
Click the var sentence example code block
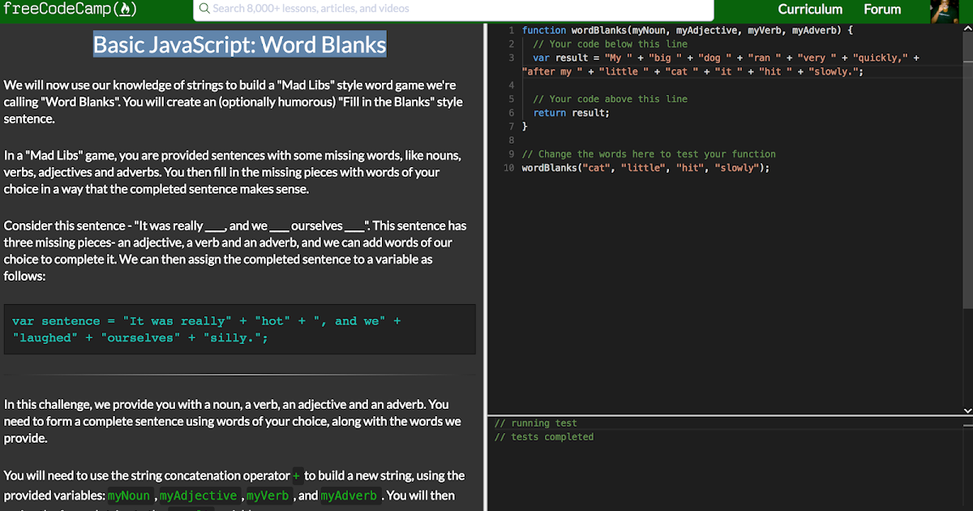(x=239, y=328)
